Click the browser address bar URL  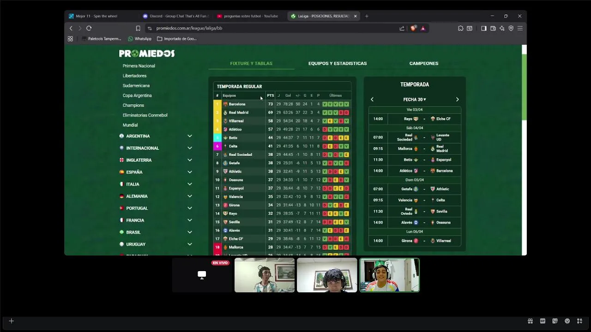tap(189, 28)
